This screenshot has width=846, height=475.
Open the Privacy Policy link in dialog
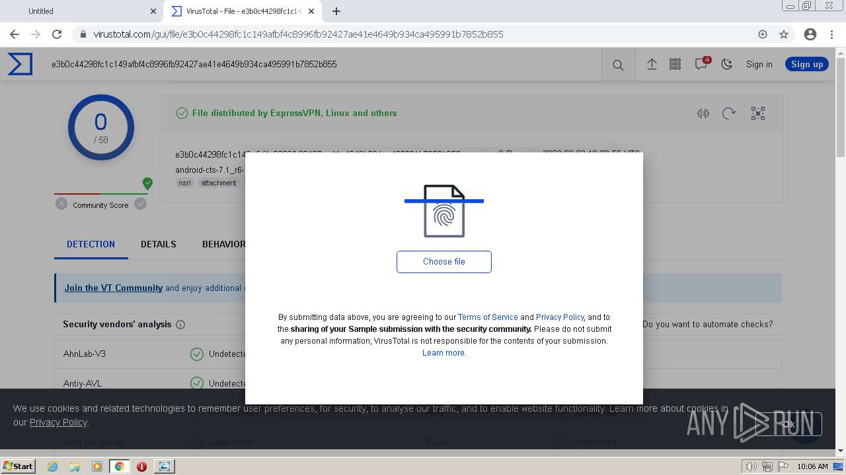click(560, 317)
